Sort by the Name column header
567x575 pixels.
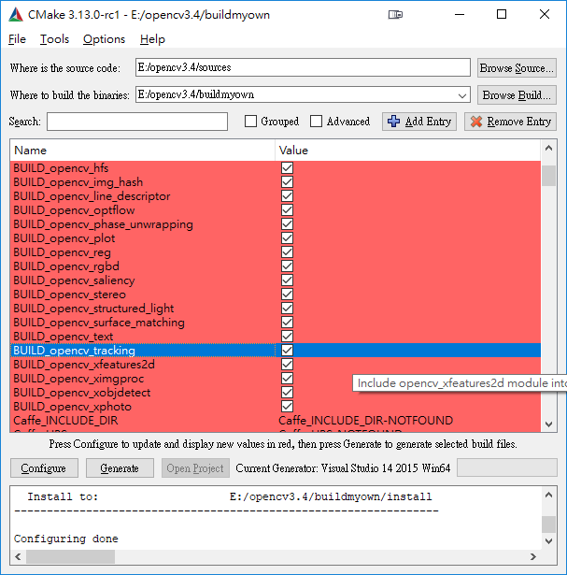click(143, 151)
